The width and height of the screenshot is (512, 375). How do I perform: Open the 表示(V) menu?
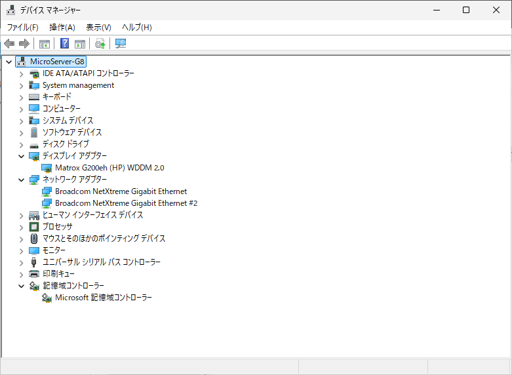pos(98,27)
